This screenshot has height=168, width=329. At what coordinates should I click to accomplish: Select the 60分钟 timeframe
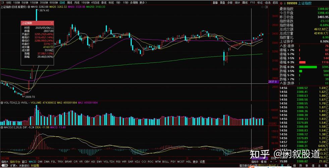[x=53, y=3]
